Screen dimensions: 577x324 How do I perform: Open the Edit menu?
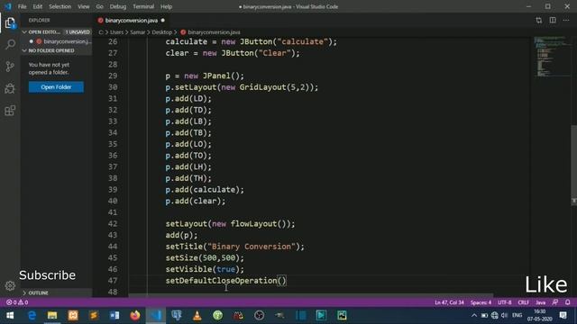pos(38,6)
